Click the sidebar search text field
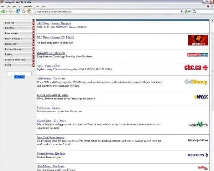The height and width of the screenshot is (171, 214). click(x=19, y=73)
